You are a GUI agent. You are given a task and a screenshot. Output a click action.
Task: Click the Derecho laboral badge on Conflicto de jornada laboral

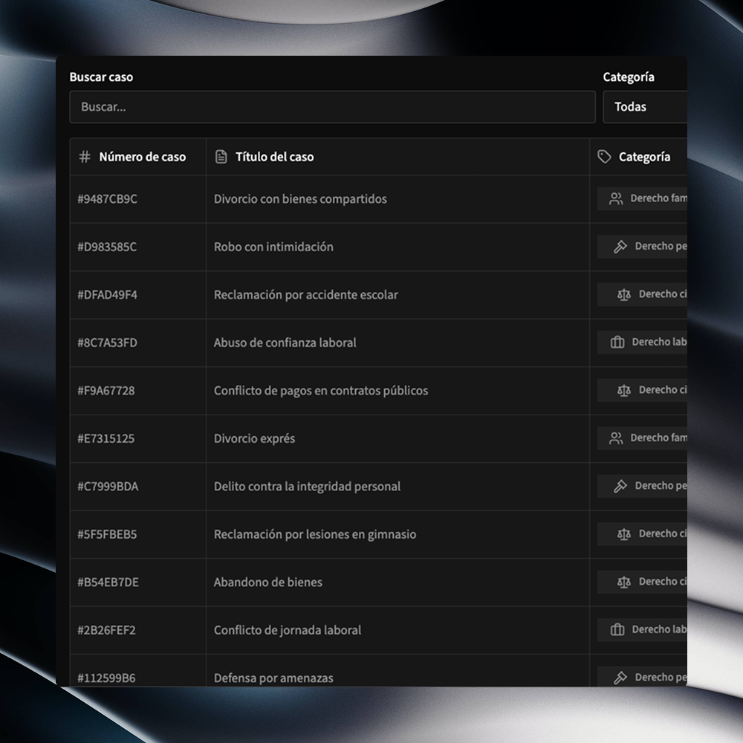tap(646, 629)
